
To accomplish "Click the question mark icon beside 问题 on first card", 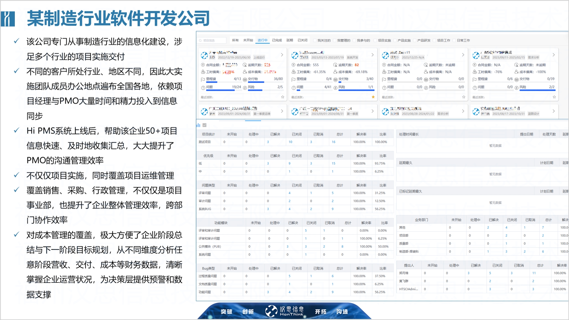I will (203, 87).
